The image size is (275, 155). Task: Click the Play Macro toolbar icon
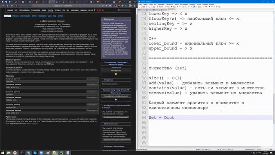click(x=214, y=7)
